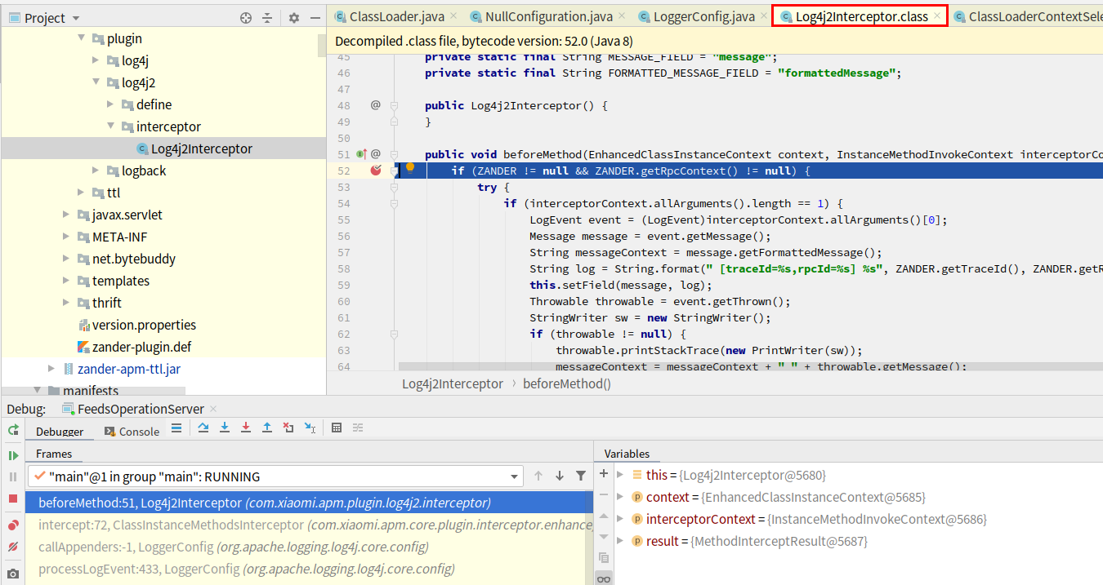Click the locate-in-project-tree target icon
The image size is (1103, 585).
coord(246,18)
